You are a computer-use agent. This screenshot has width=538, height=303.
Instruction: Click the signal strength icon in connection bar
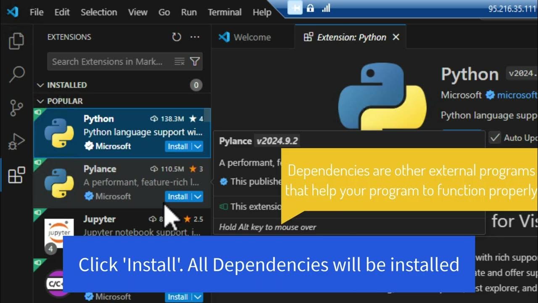326,8
